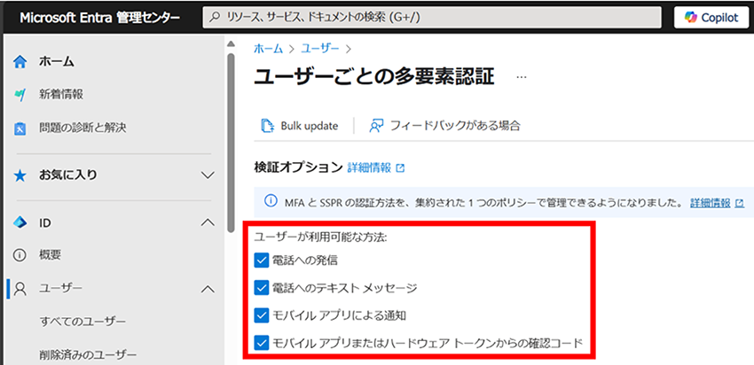
Task: Uncheck 電話へのテキスト メッセージ checkbox
Action: point(261,288)
